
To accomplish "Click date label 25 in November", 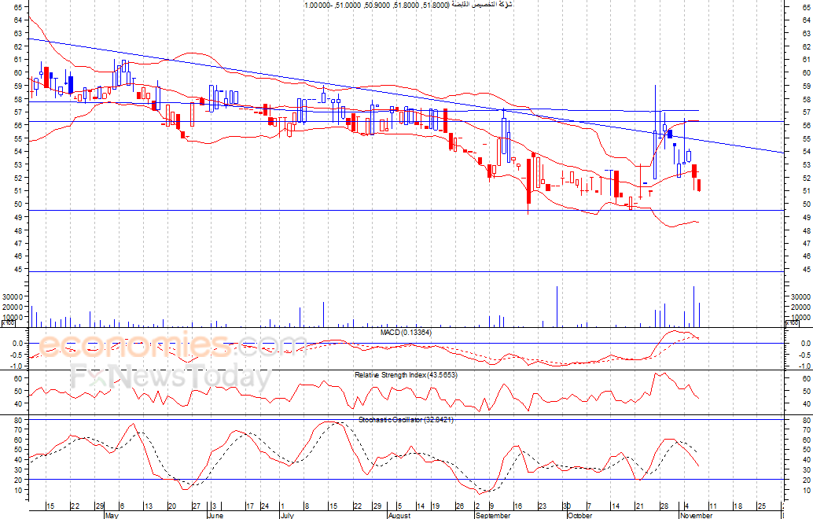I will (x=762, y=506).
